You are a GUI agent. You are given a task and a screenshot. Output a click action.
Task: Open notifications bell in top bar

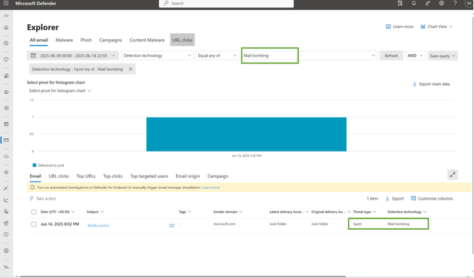414,3
